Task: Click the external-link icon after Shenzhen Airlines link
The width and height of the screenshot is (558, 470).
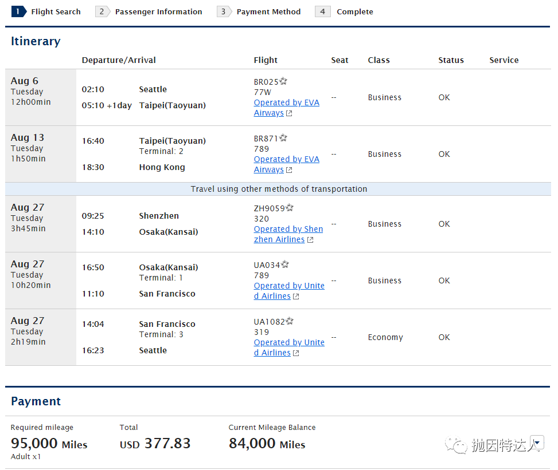Action: click(310, 240)
